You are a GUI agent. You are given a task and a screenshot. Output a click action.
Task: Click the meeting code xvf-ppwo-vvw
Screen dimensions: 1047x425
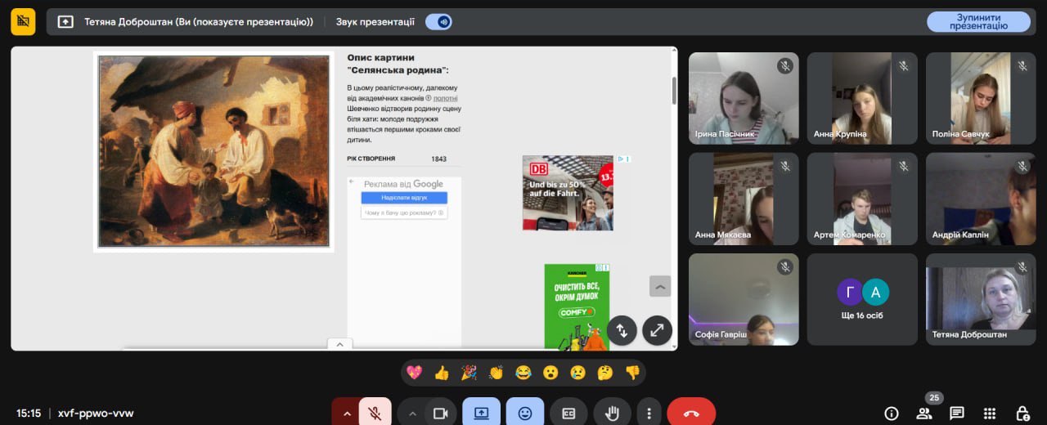(96, 413)
